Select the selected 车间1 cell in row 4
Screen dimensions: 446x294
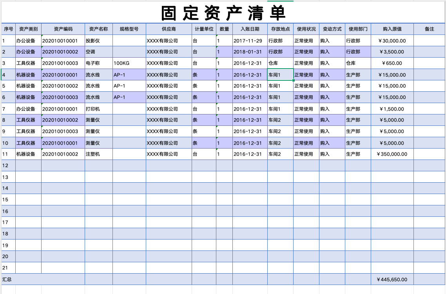[x=281, y=75]
